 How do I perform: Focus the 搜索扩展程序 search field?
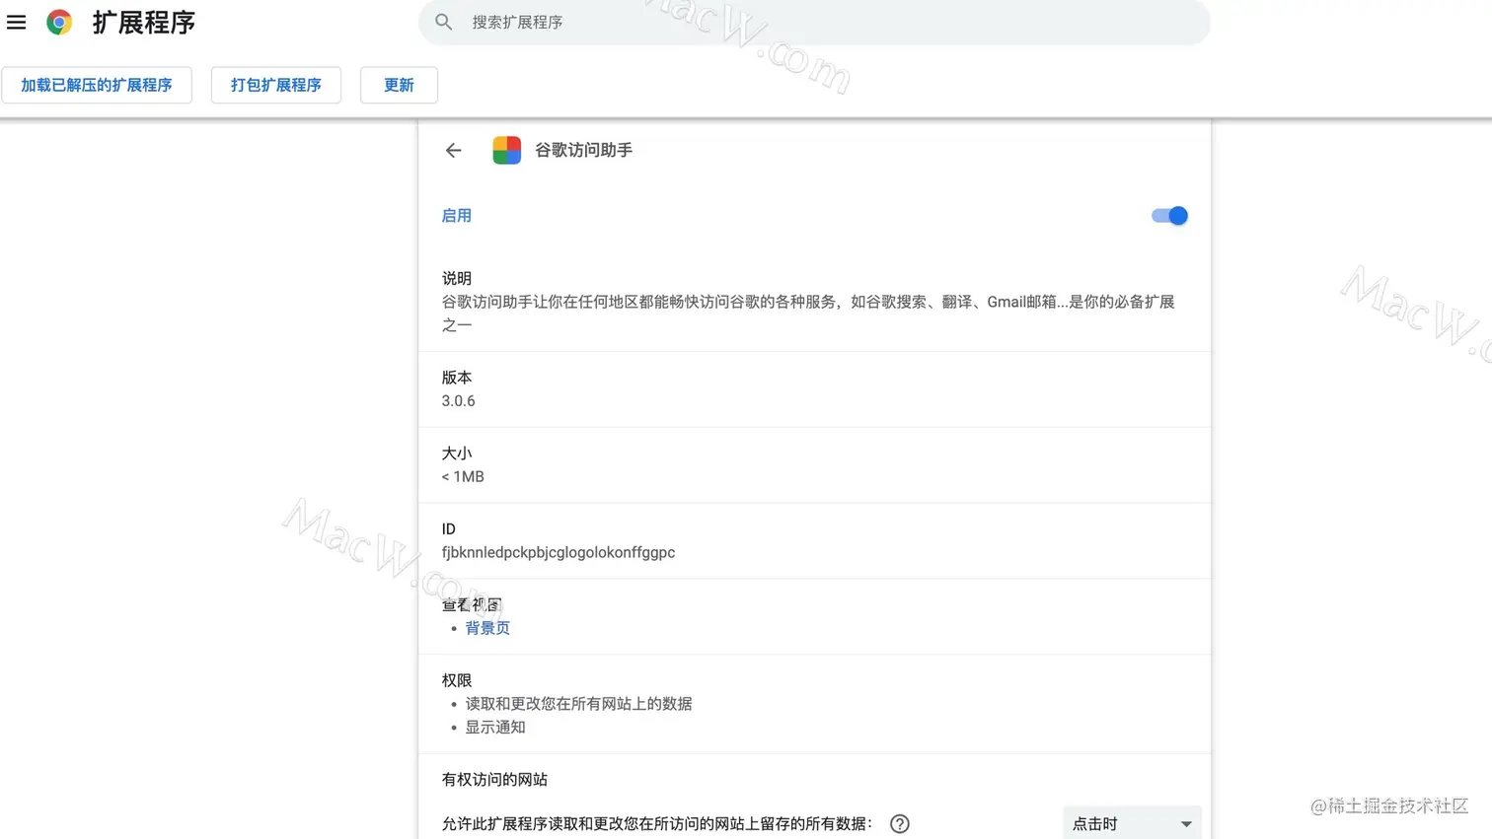pyautogui.click(x=814, y=22)
